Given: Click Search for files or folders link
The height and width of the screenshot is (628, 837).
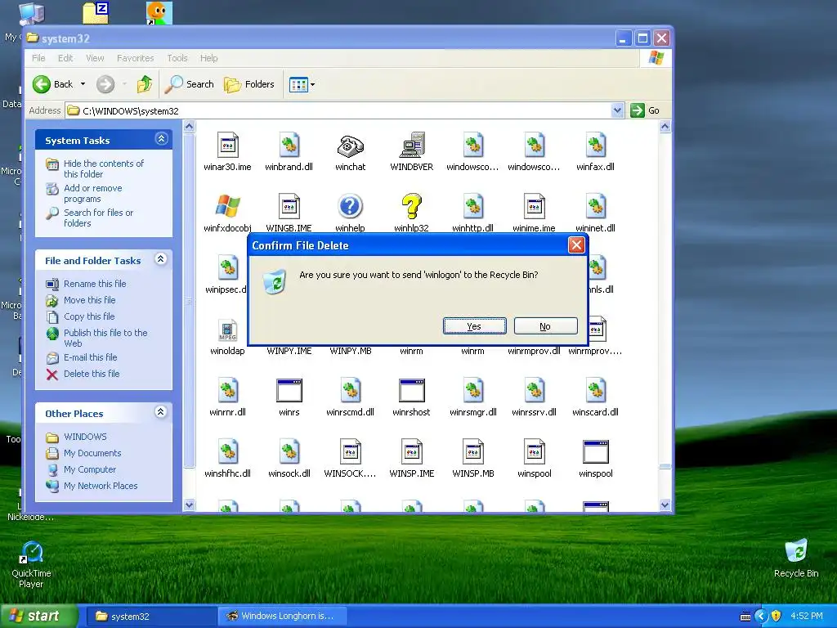Looking at the screenshot, I should [x=98, y=218].
